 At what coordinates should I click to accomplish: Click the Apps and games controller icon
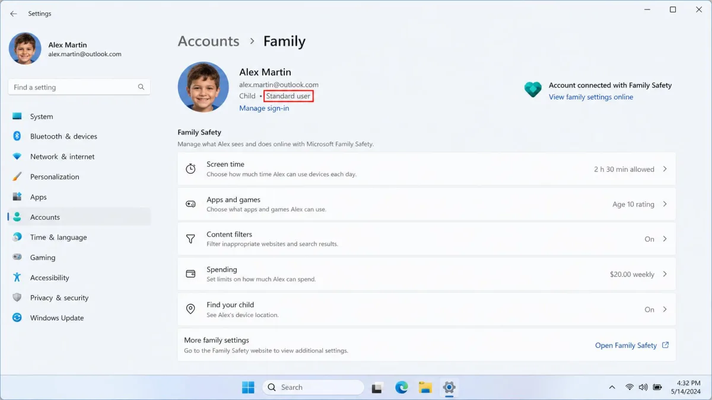tap(190, 204)
